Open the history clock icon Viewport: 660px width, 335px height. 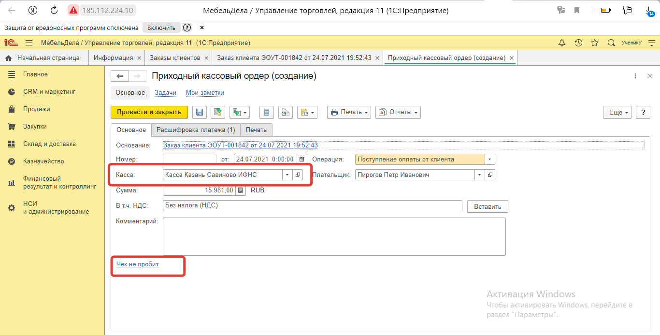point(578,43)
